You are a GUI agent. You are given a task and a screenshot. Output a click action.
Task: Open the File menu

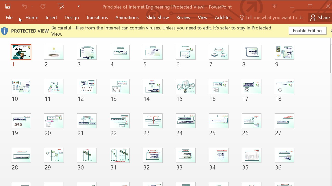tap(9, 18)
